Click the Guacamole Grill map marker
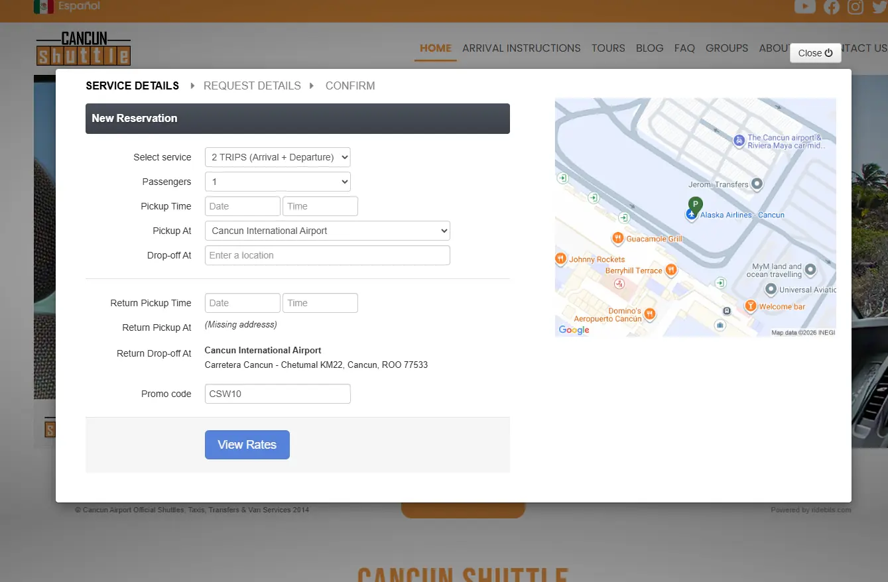The width and height of the screenshot is (888, 582). (617, 238)
